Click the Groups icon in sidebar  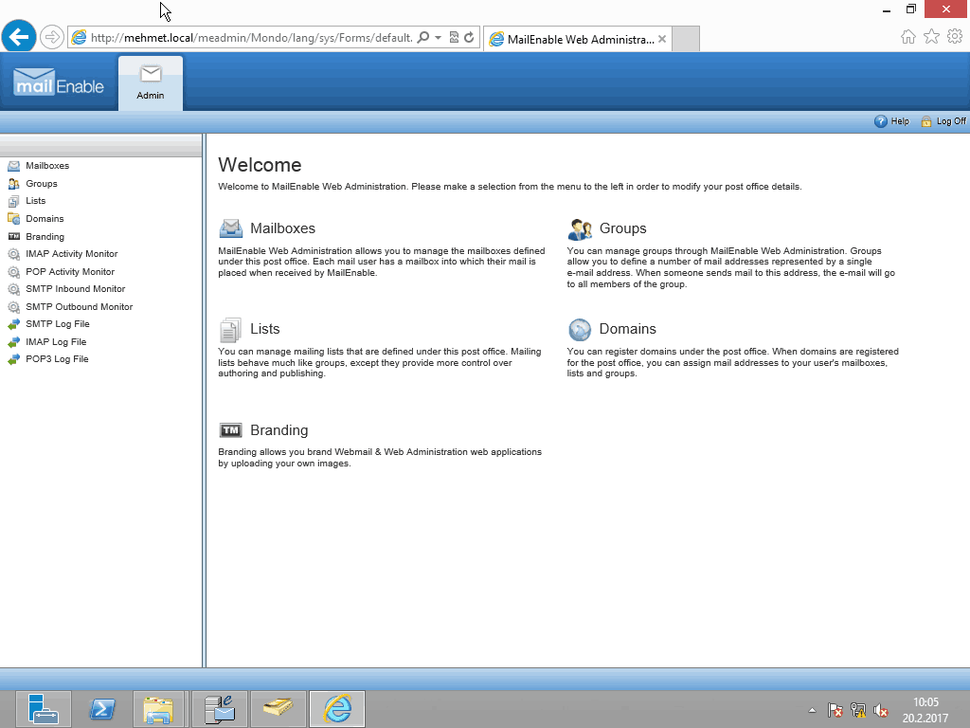[x=13, y=184]
